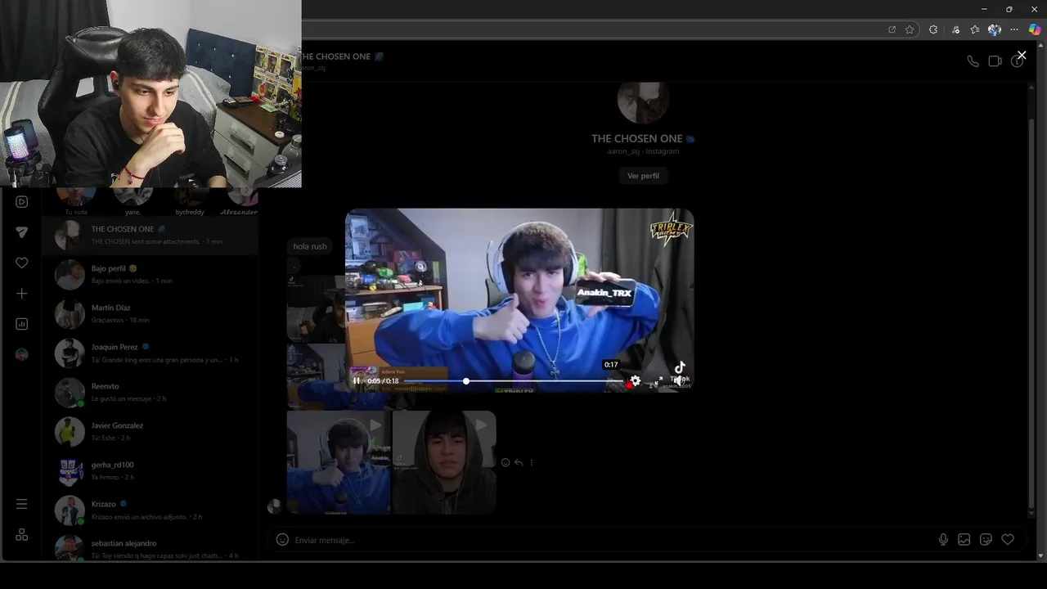Open blue hoodie video thumbnail attachment
Screen dimensions: 1047x589
[339, 462]
